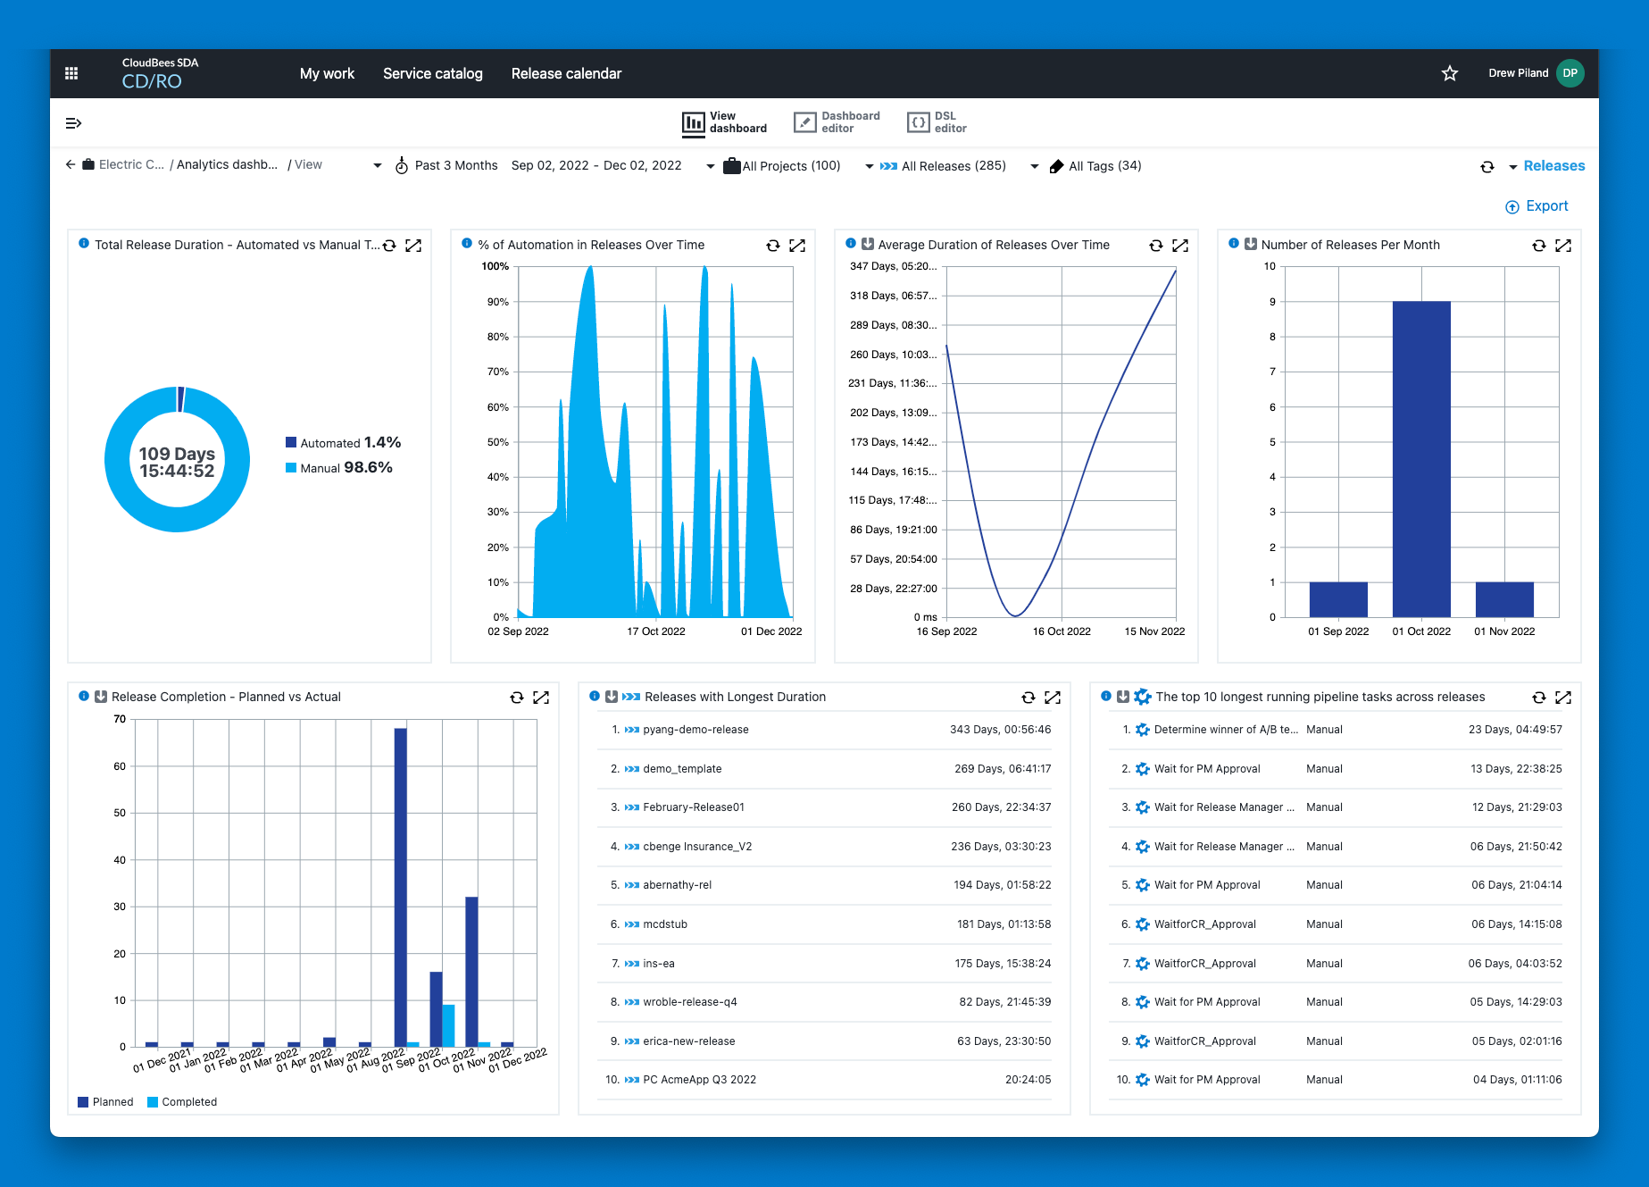Switch to the Dashboard editor tab

pos(837,122)
